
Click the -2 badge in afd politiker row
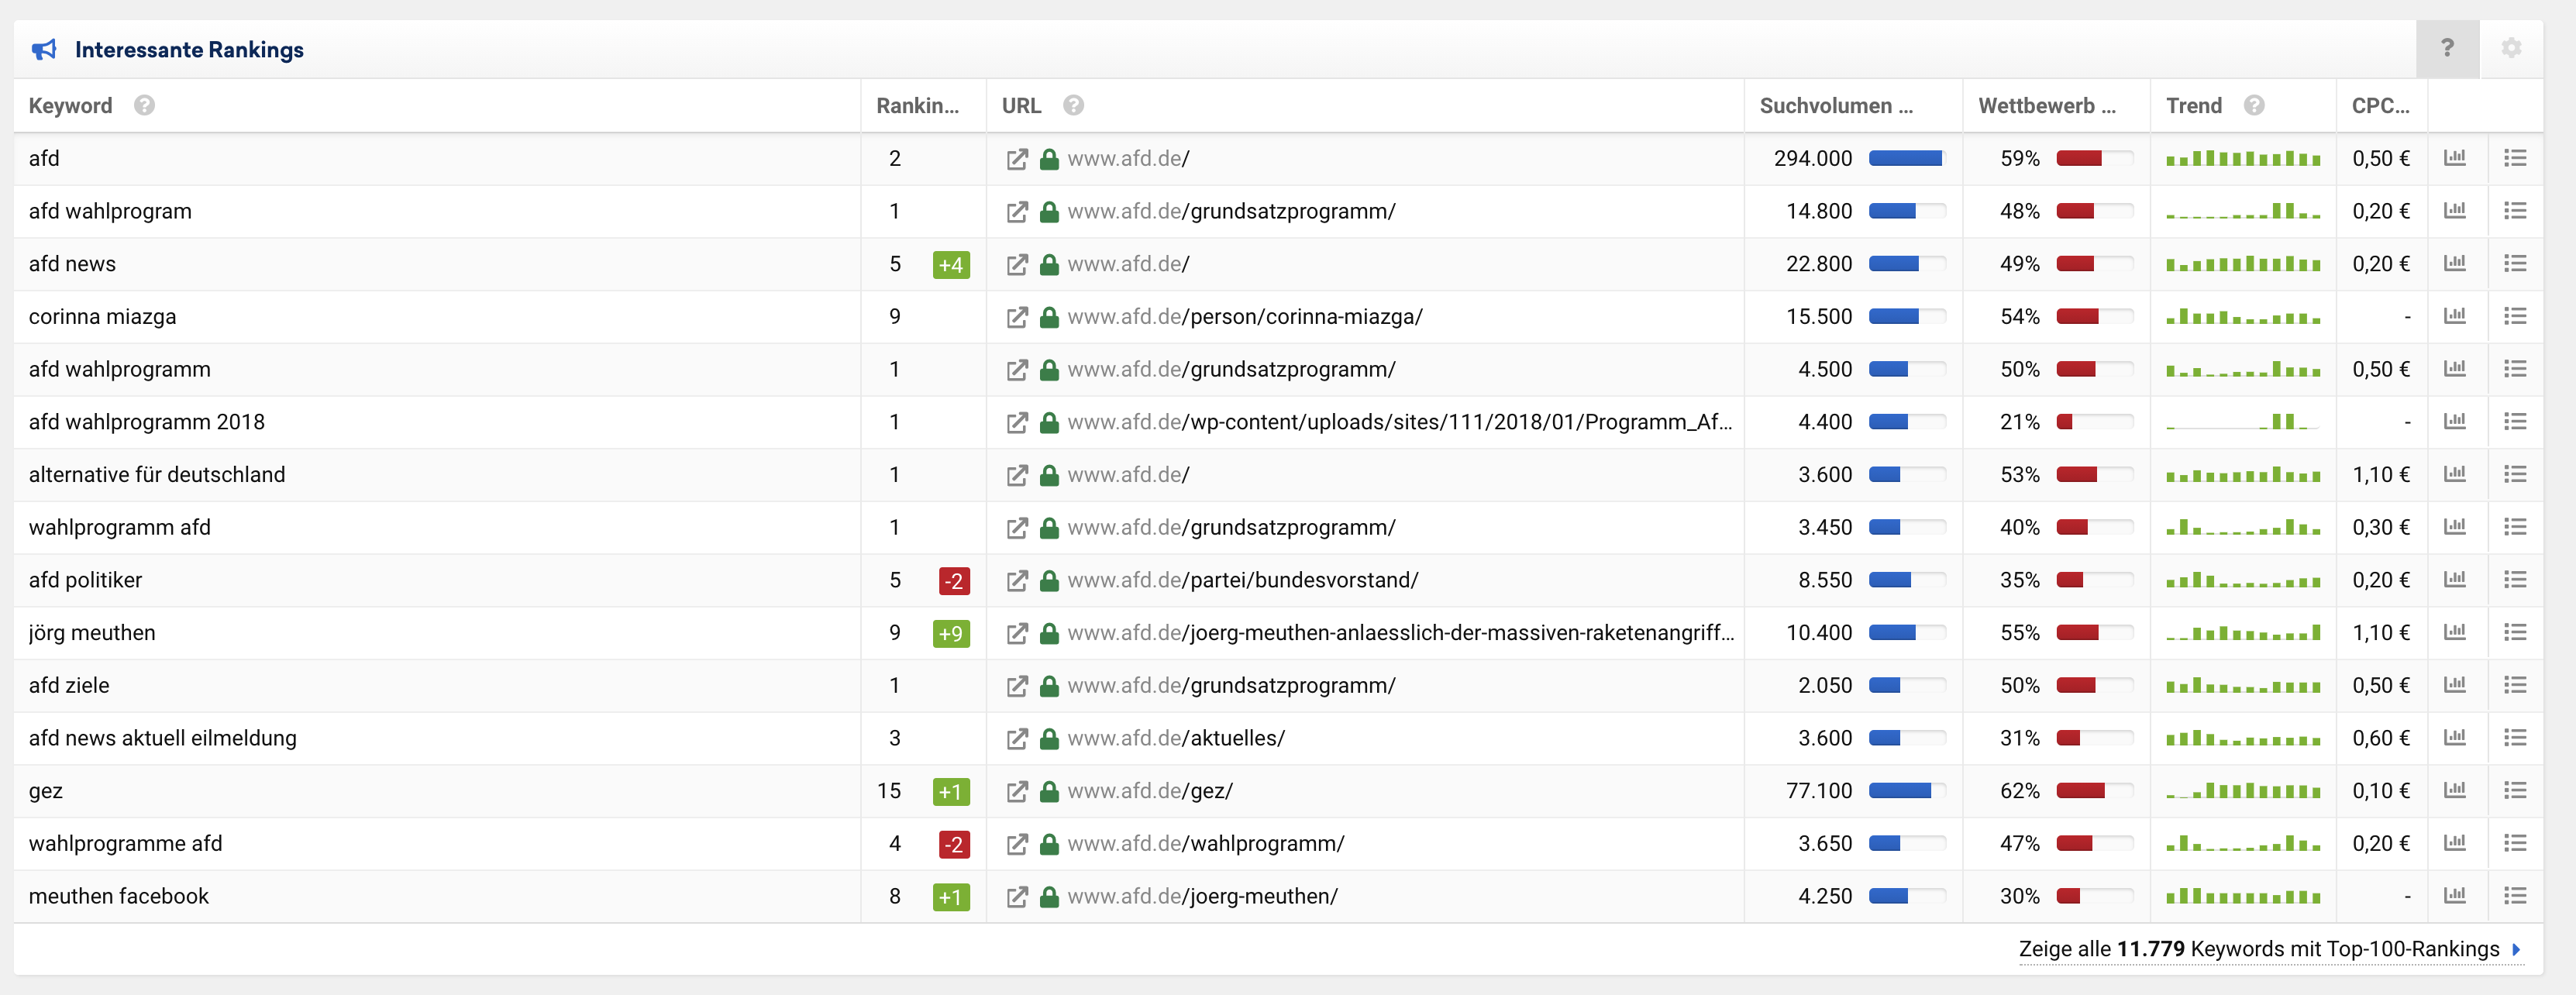click(x=954, y=580)
